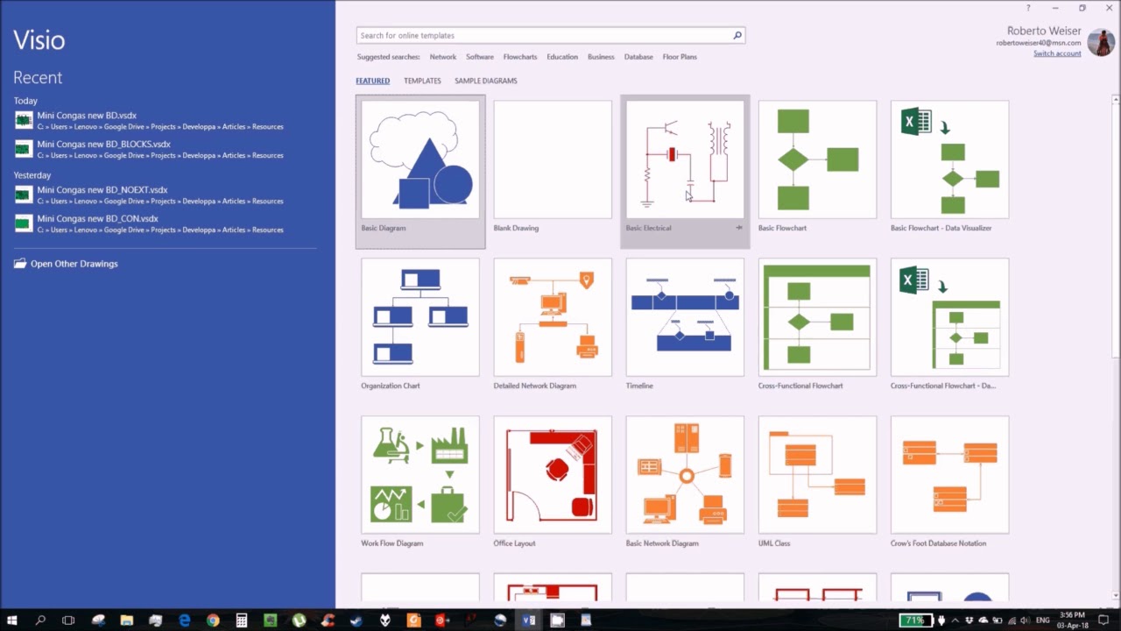Switch to the FEATURED tab

372,81
